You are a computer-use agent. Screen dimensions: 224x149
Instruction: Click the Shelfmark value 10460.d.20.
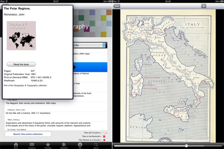tap(37, 80)
